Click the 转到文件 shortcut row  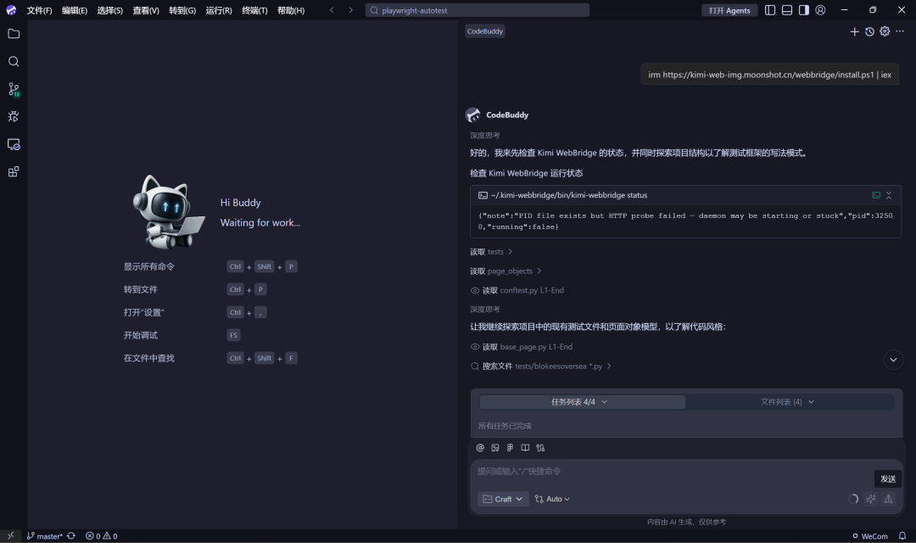tap(195, 289)
